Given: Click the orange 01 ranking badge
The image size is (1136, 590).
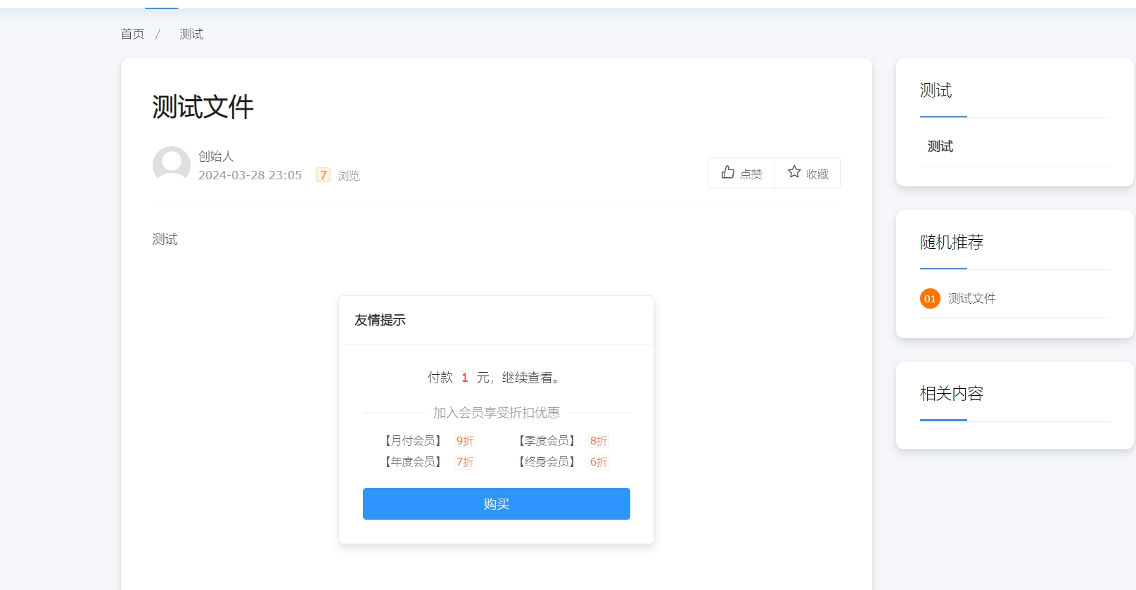Looking at the screenshot, I should (930, 299).
